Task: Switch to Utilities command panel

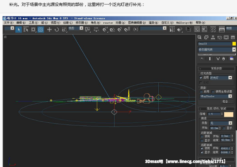Action: click(233, 37)
